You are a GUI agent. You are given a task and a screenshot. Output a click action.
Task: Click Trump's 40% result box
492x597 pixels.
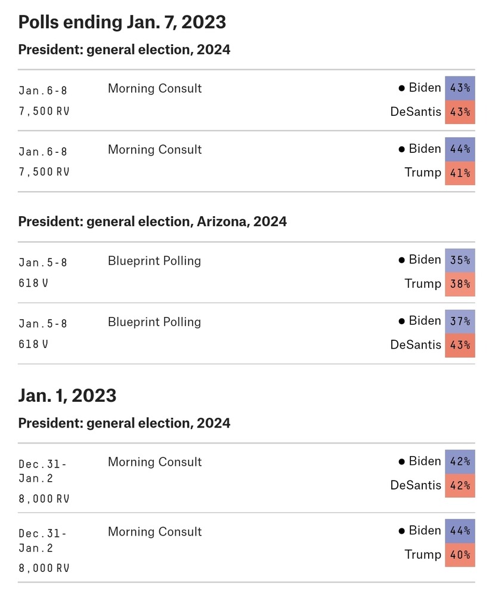(x=460, y=555)
